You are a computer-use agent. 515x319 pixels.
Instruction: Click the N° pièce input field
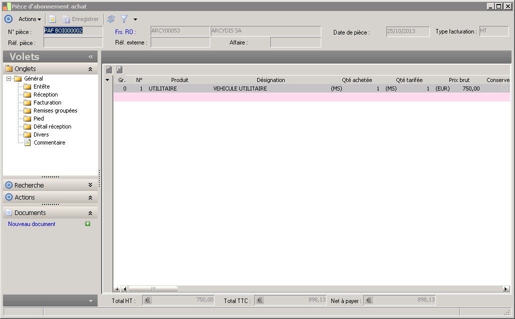73,31
